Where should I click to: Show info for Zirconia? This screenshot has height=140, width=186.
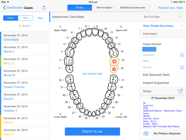[182, 67]
